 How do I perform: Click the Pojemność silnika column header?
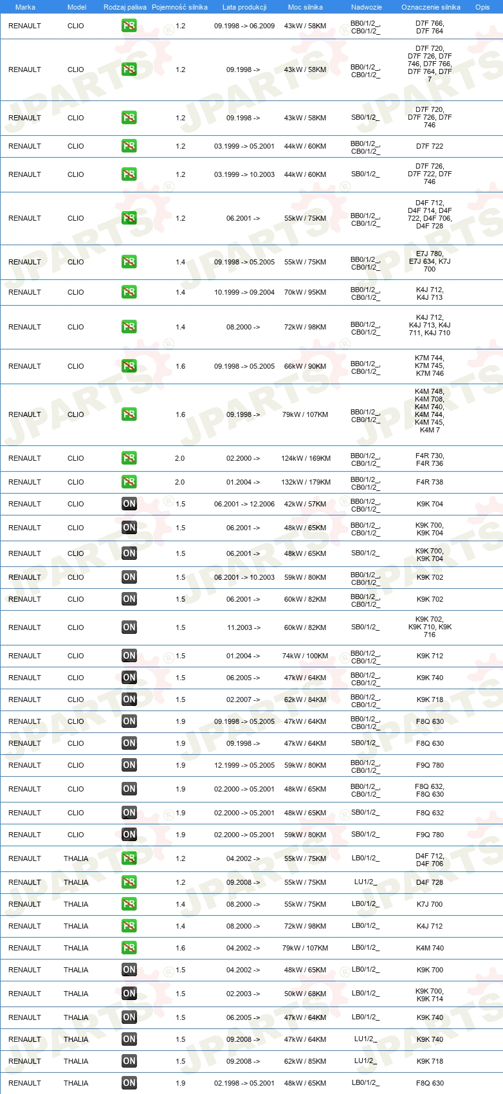tap(179, 7)
